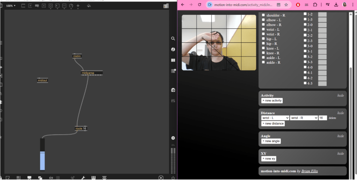Open the 100% zoom dropdown
The image size is (357, 180).
pyautogui.click(x=11, y=6)
